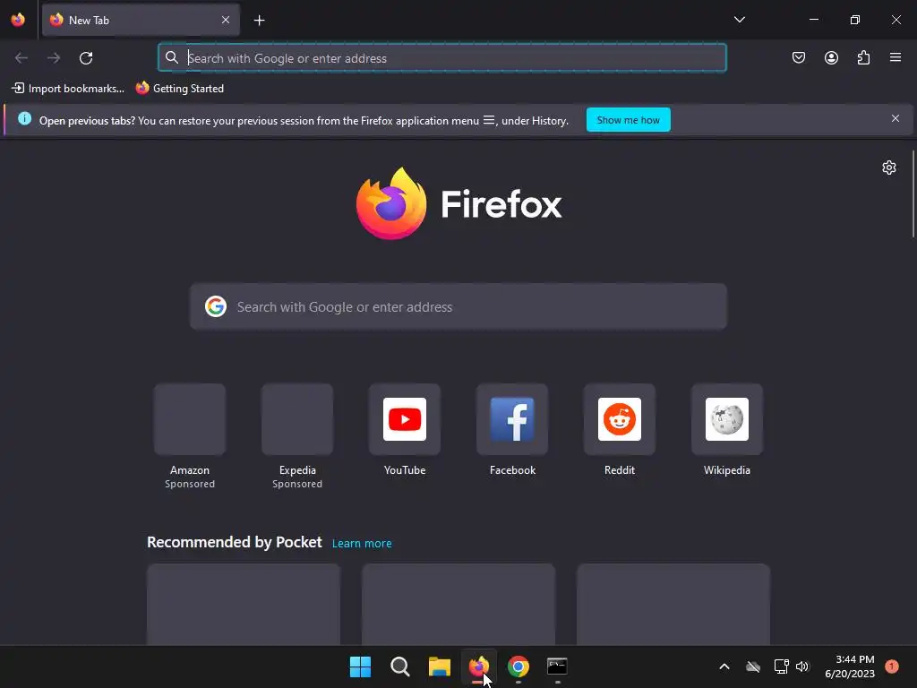This screenshot has height=688, width=917.
Task: Click the page search box with Google
Action: tap(458, 307)
